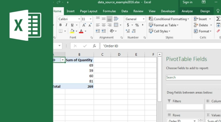Apply Percent Style

pyautogui.click(x=137, y=25)
